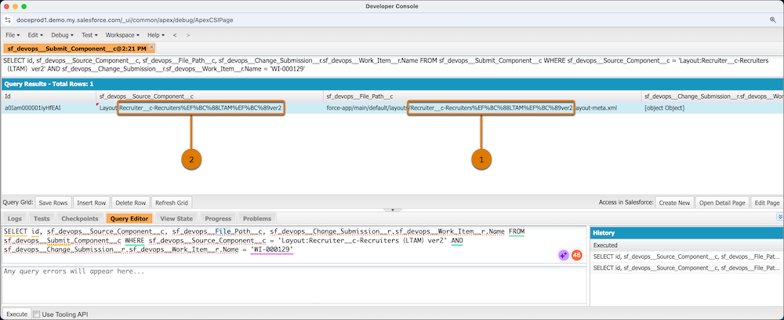Switch to the Logs tab

click(x=14, y=219)
